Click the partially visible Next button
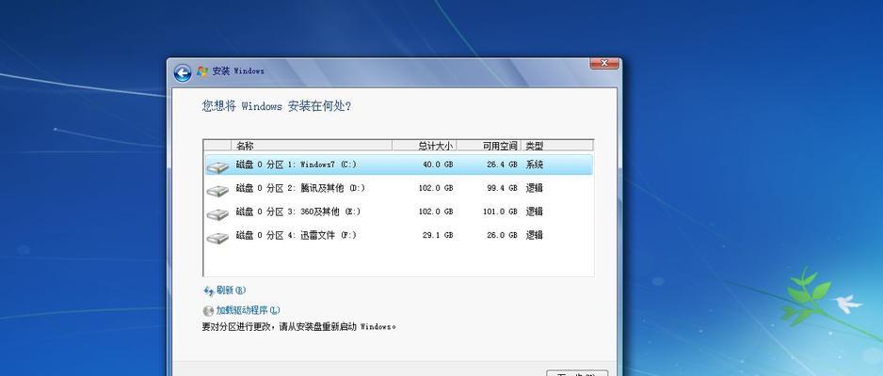883x376 pixels. point(577,372)
